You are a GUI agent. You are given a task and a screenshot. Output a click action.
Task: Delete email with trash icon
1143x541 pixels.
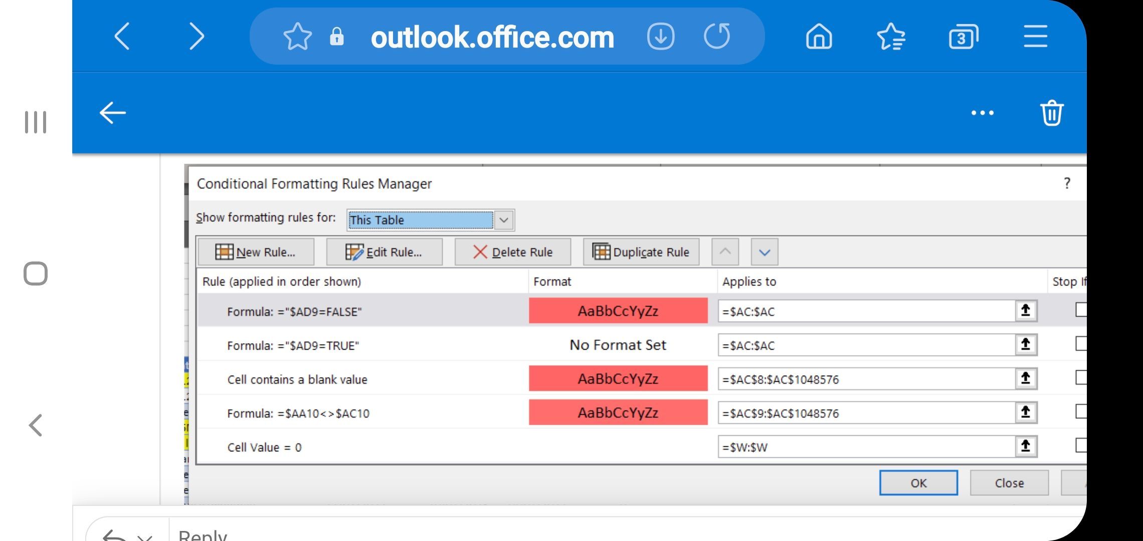tap(1051, 113)
